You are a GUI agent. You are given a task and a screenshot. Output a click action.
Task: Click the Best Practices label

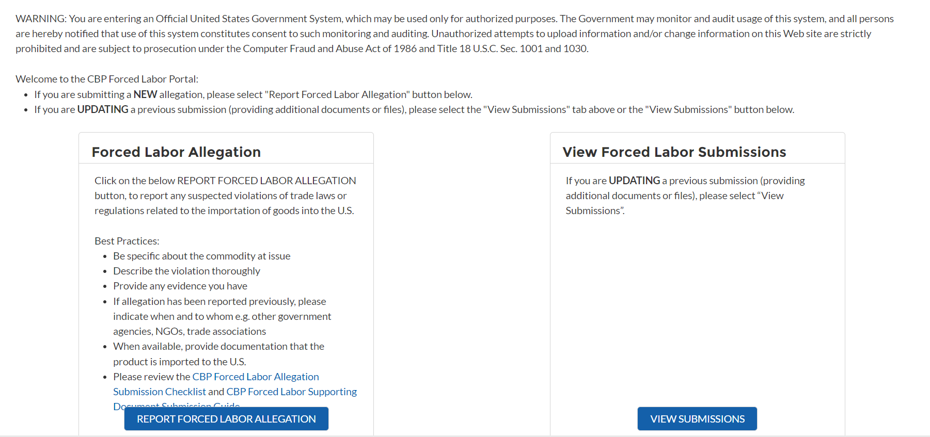(127, 241)
